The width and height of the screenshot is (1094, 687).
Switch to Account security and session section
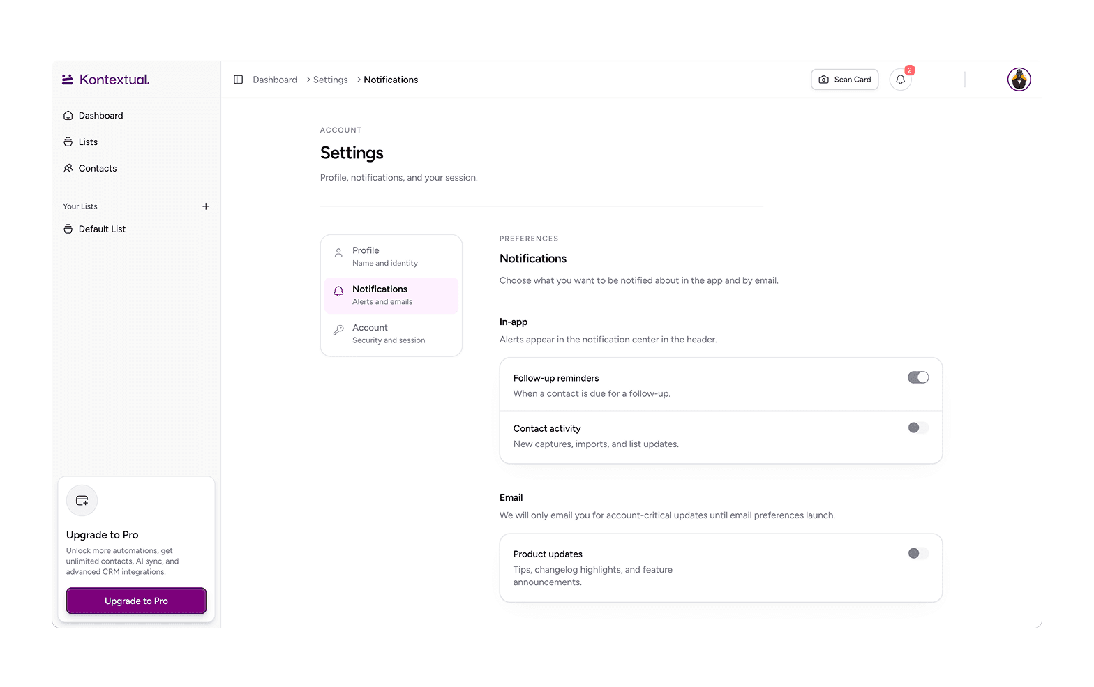391,334
